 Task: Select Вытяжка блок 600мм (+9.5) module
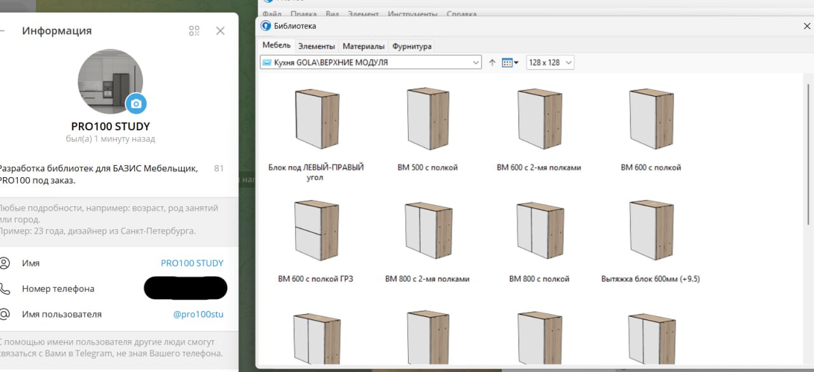[651, 241]
